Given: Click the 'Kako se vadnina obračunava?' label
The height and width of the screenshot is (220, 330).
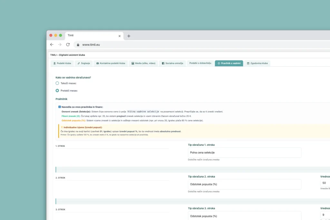Looking at the screenshot, I should pos(73,77).
